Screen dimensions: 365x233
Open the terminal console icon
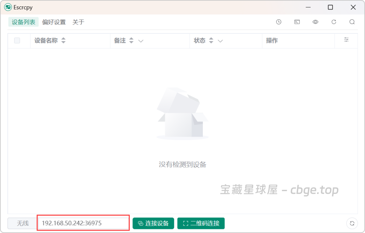[x=297, y=22]
